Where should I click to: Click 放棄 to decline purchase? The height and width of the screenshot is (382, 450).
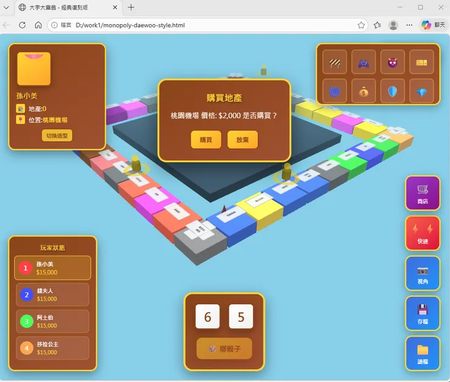click(243, 140)
